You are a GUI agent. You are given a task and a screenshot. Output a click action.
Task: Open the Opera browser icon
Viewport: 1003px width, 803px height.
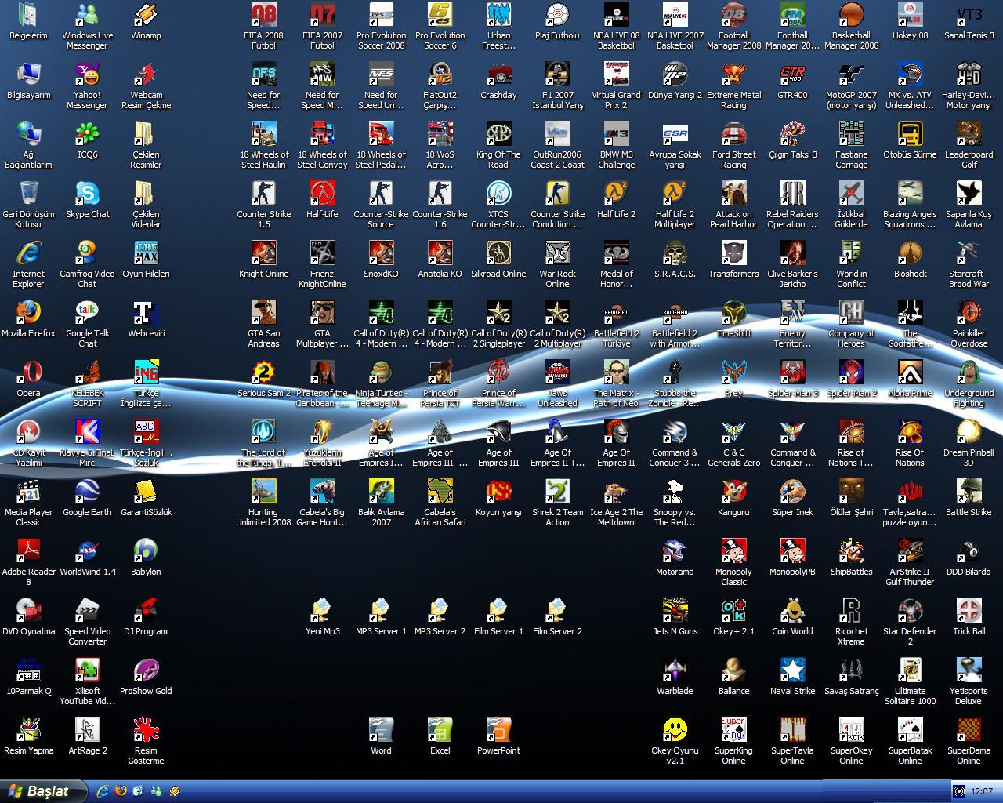click(x=28, y=373)
